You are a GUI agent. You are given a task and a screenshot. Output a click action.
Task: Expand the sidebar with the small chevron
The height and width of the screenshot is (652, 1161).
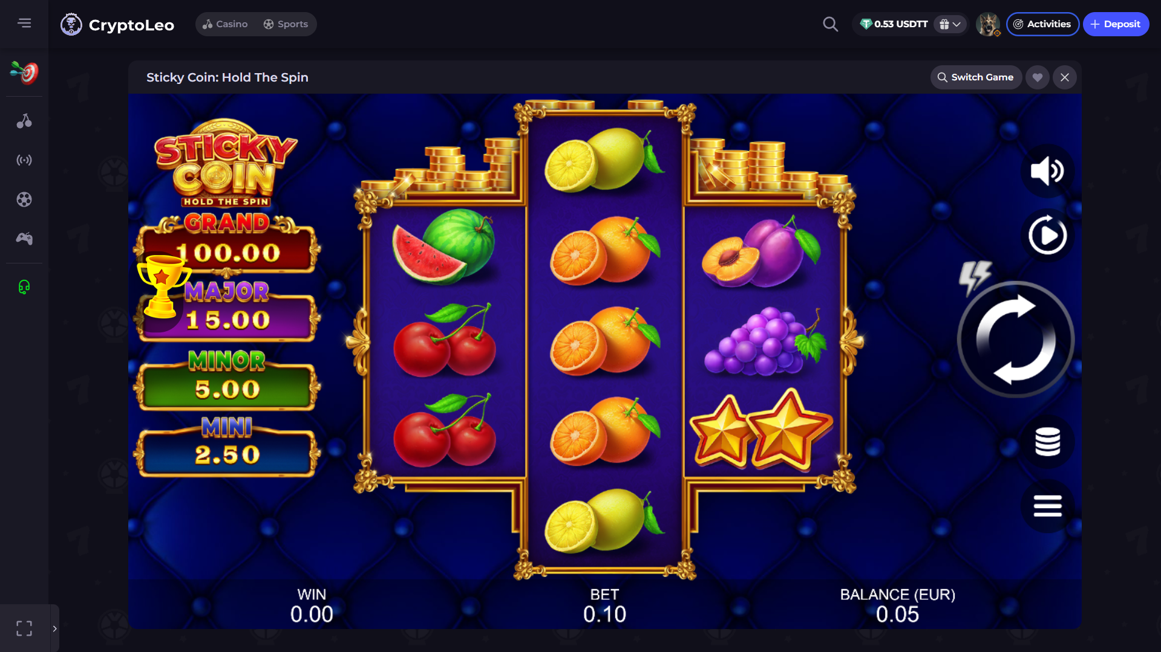click(54, 628)
